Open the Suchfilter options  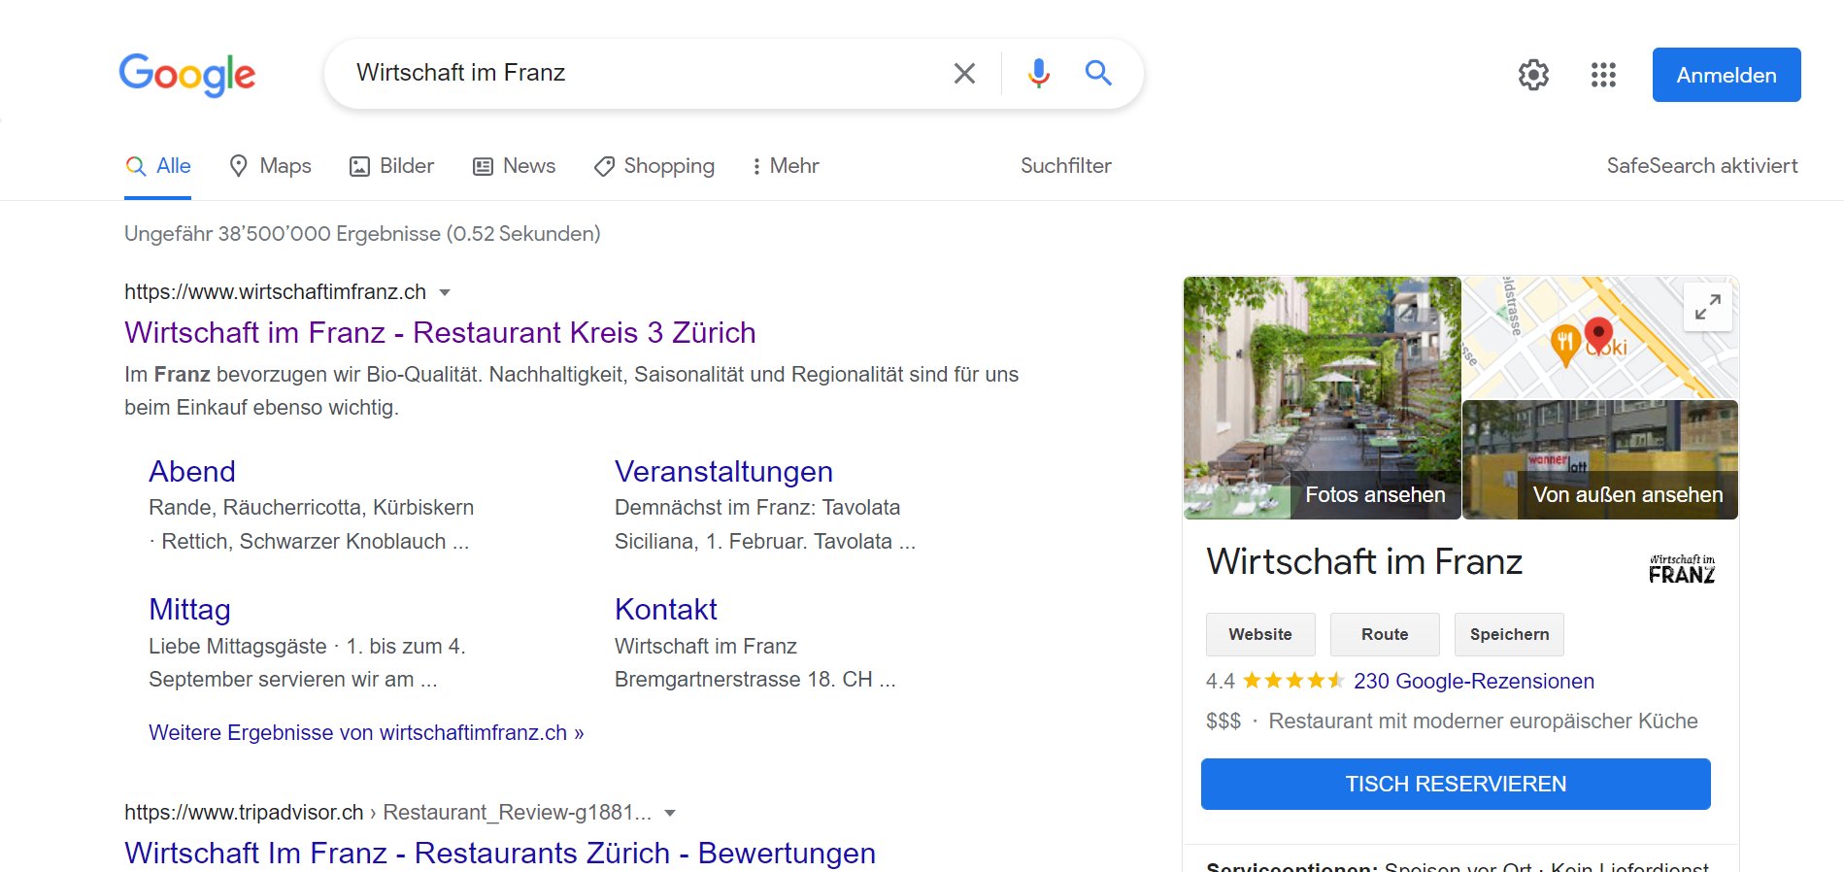1065,166
